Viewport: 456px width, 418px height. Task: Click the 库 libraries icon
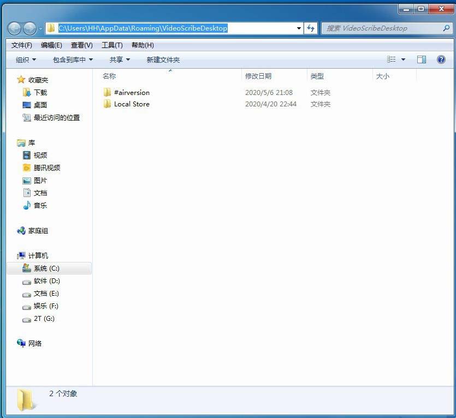pyautogui.click(x=21, y=143)
